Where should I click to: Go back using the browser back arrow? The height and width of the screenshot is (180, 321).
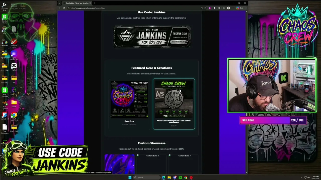pyautogui.click(x=59, y=8)
